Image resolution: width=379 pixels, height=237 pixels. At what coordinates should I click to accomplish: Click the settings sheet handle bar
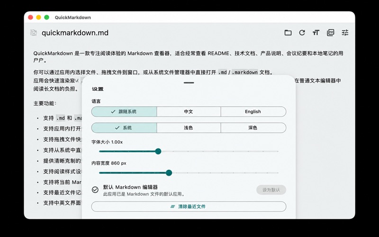189,82
